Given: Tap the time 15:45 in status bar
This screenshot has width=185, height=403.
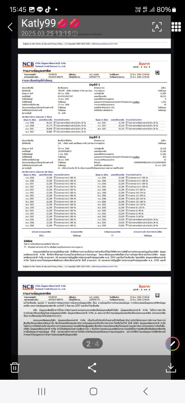Looking at the screenshot, I should pos(18,9).
